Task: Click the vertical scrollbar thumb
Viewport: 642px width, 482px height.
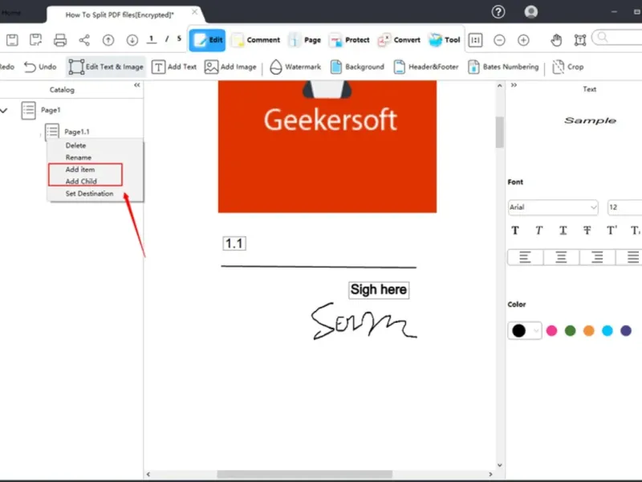Action: (x=499, y=132)
